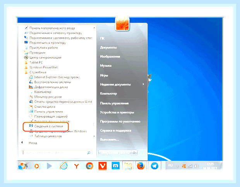Launch Проводник from the programs list
240x187 pixels.
point(35,52)
